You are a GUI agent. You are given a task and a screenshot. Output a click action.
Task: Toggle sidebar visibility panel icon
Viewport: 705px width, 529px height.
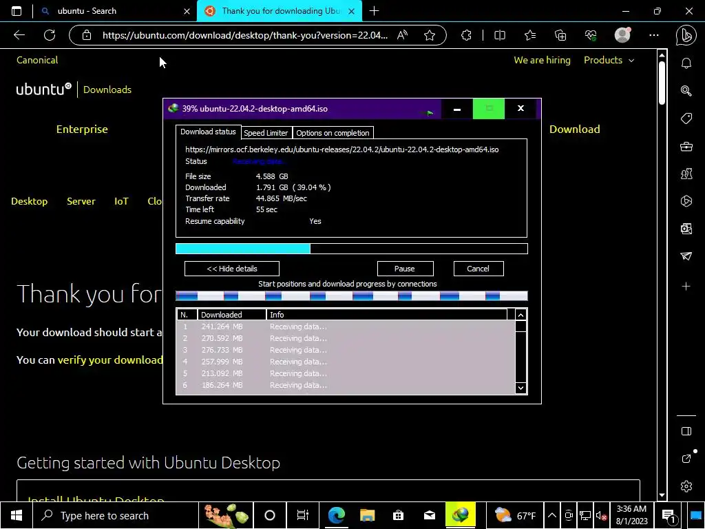686,431
